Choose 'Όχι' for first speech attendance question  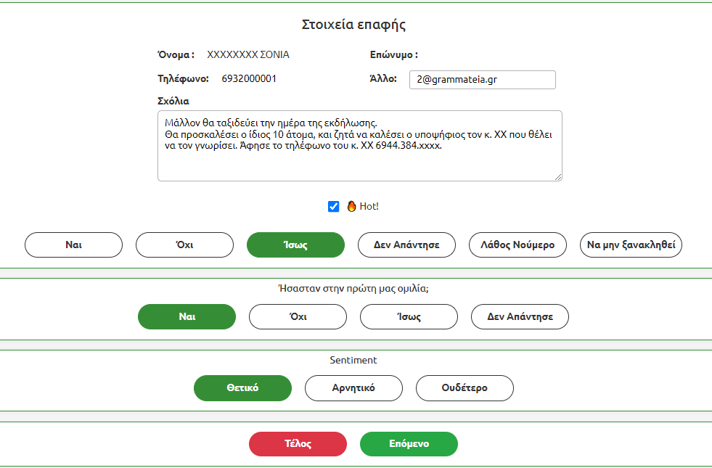[x=298, y=317]
